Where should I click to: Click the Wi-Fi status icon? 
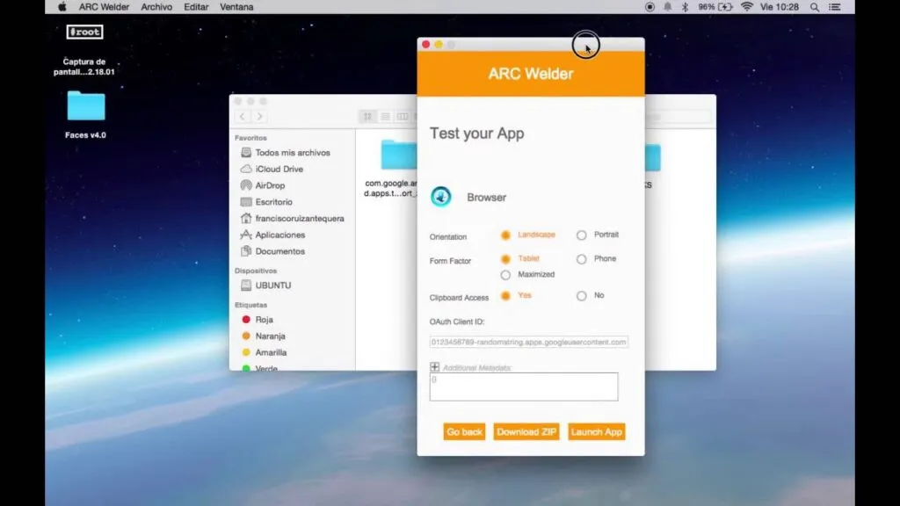[x=747, y=7]
